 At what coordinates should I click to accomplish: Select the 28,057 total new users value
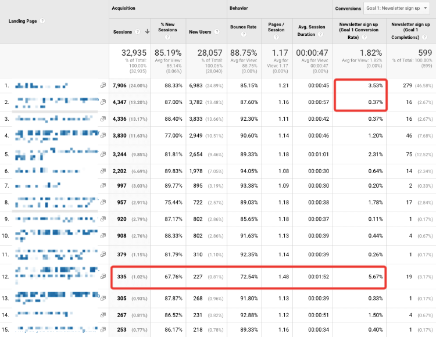point(210,53)
